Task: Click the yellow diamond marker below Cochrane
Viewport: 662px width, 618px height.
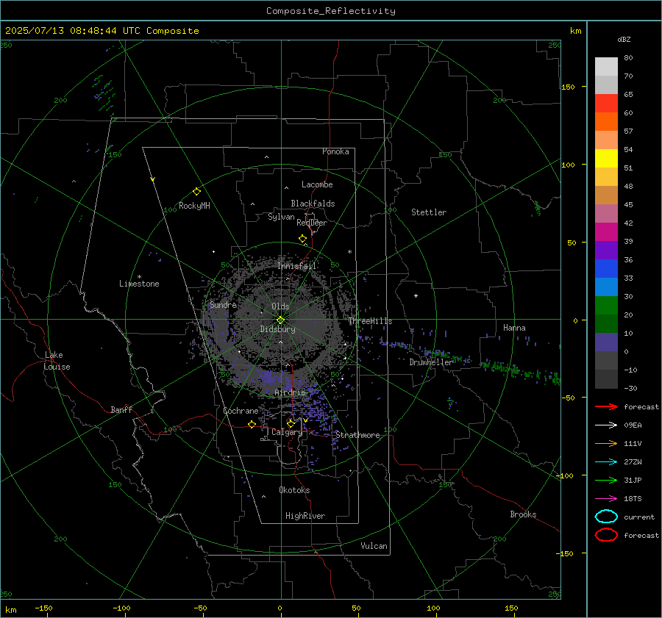Action: [x=252, y=425]
